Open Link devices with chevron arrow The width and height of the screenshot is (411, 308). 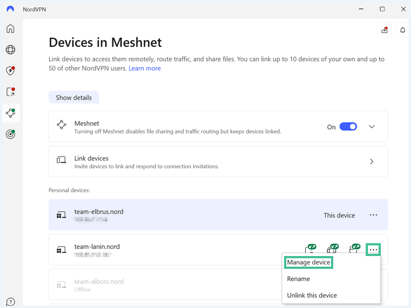tap(372, 162)
